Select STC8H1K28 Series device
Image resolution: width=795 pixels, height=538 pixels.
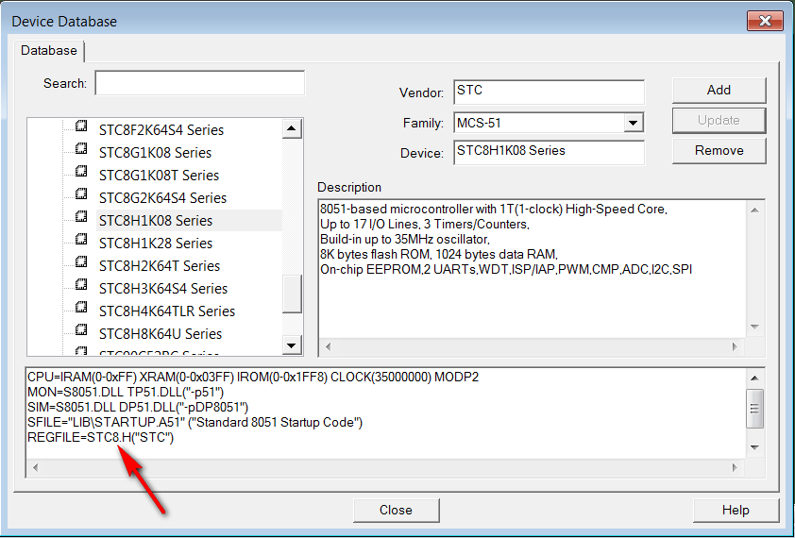click(156, 244)
